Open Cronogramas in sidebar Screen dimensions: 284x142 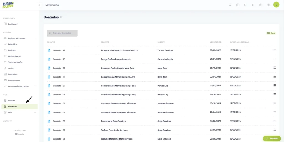[14, 80]
